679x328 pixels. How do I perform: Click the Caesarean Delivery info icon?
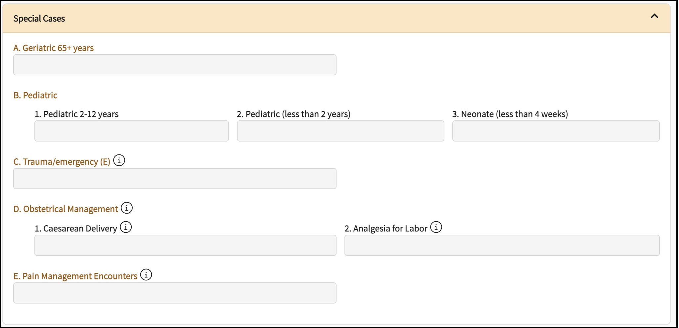tap(126, 227)
